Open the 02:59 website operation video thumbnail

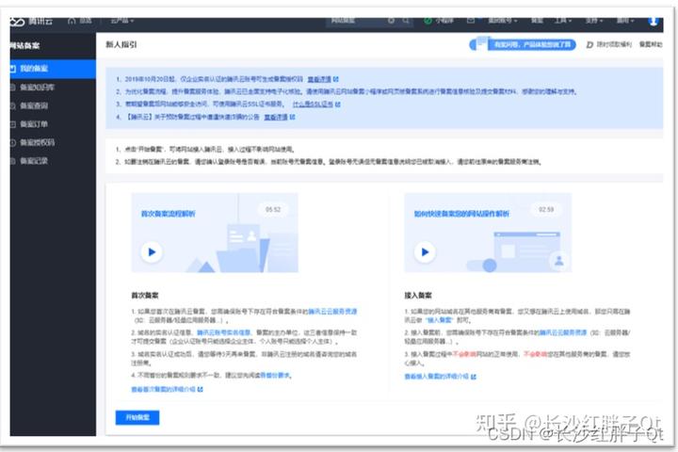tap(488, 233)
